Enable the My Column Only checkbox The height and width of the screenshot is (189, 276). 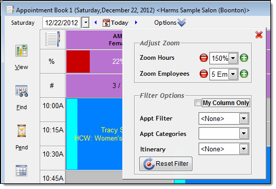coord(198,103)
